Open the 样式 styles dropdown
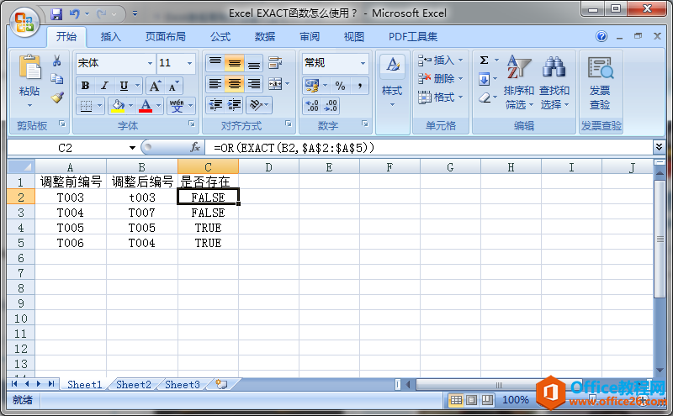Viewport: 673px width, 416px height. click(392, 91)
